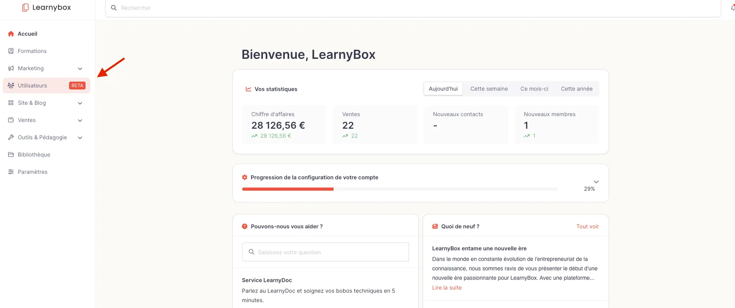Switch to the Cette semaine tab

coord(489,89)
